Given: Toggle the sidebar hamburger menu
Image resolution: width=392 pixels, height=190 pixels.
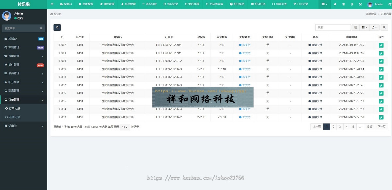Looking at the screenshot, I should coord(52,4).
